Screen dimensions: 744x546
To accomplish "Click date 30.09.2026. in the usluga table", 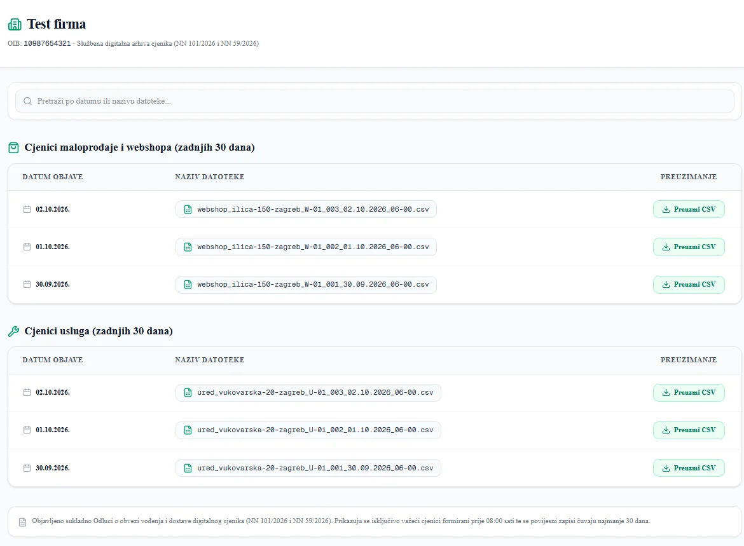I will pyautogui.click(x=53, y=468).
